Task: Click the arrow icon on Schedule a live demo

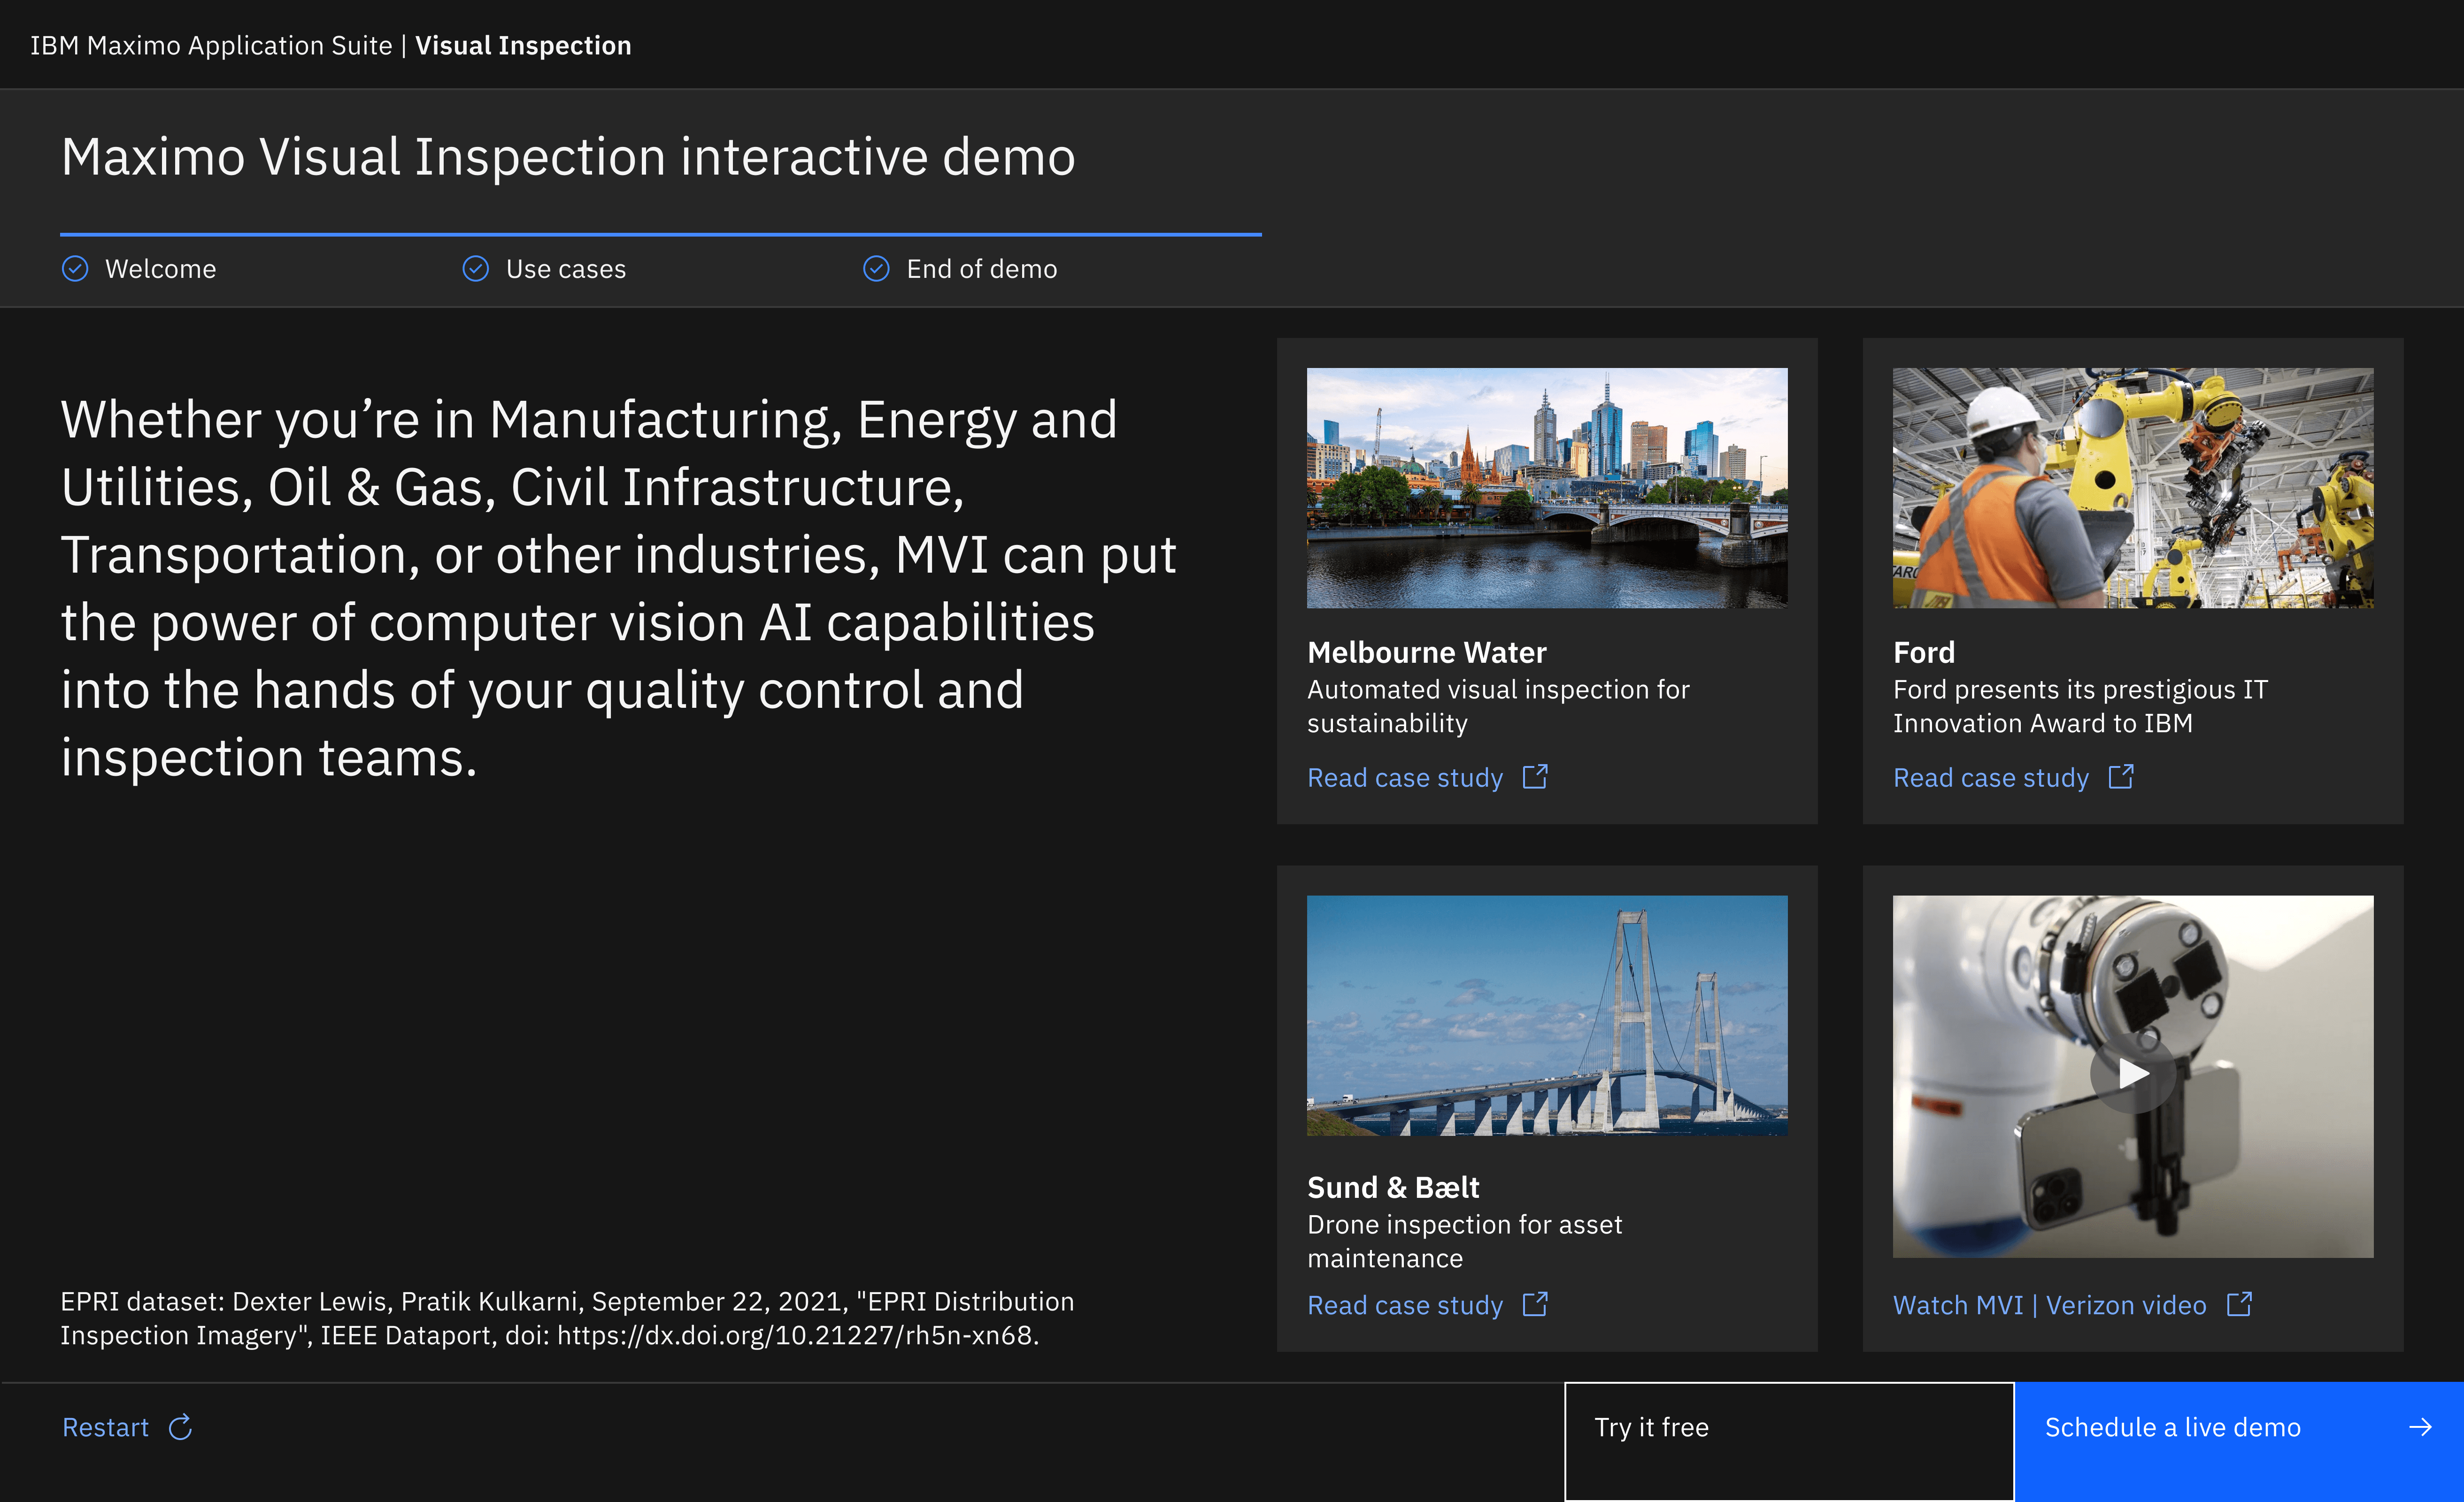Action: 2420,1427
